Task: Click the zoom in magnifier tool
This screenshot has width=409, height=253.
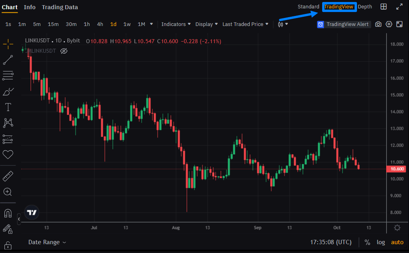Action: 8,192
